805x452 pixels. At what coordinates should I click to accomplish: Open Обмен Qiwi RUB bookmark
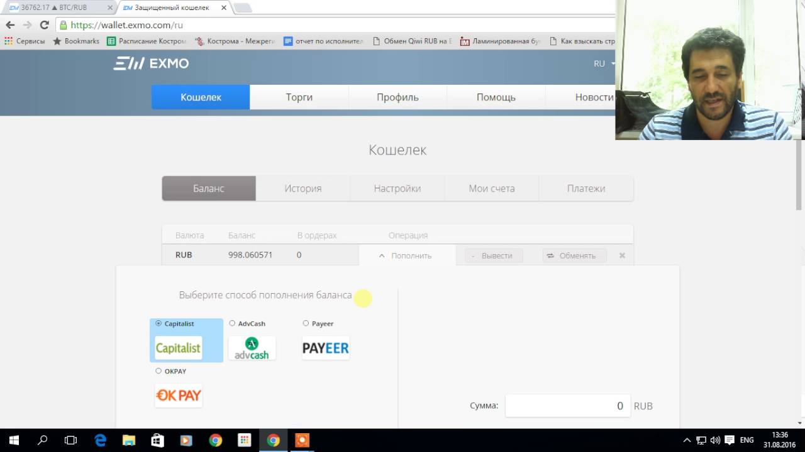tap(412, 41)
